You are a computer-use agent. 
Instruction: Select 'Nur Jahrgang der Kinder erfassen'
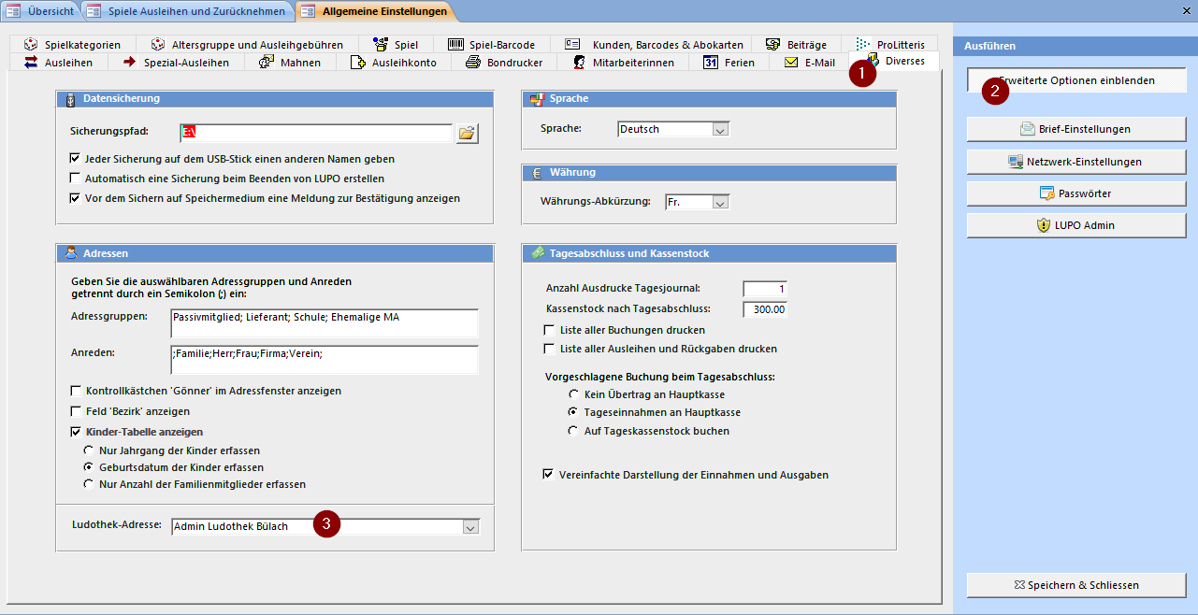(x=90, y=450)
